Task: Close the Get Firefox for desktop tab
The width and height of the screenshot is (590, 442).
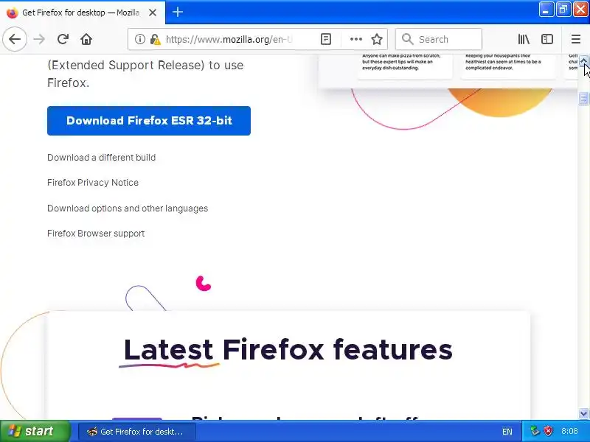Action: coord(153,13)
